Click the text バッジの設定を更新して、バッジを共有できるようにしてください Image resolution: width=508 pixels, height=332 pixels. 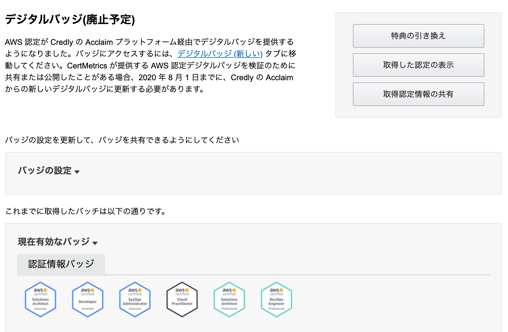click(122, 140)
